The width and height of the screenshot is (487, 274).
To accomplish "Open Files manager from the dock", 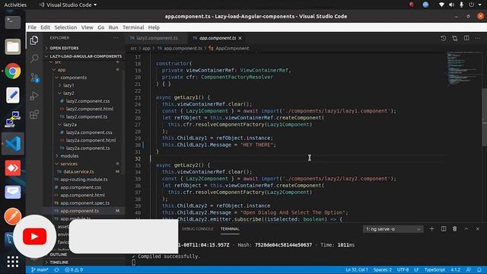I will click(13, 47).
